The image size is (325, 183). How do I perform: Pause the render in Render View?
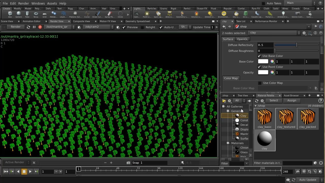point(34,27)
